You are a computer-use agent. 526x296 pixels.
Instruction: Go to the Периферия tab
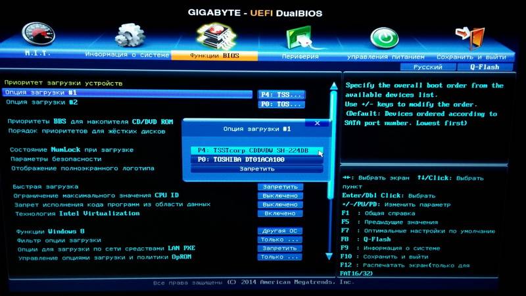[x=300, y=57]
